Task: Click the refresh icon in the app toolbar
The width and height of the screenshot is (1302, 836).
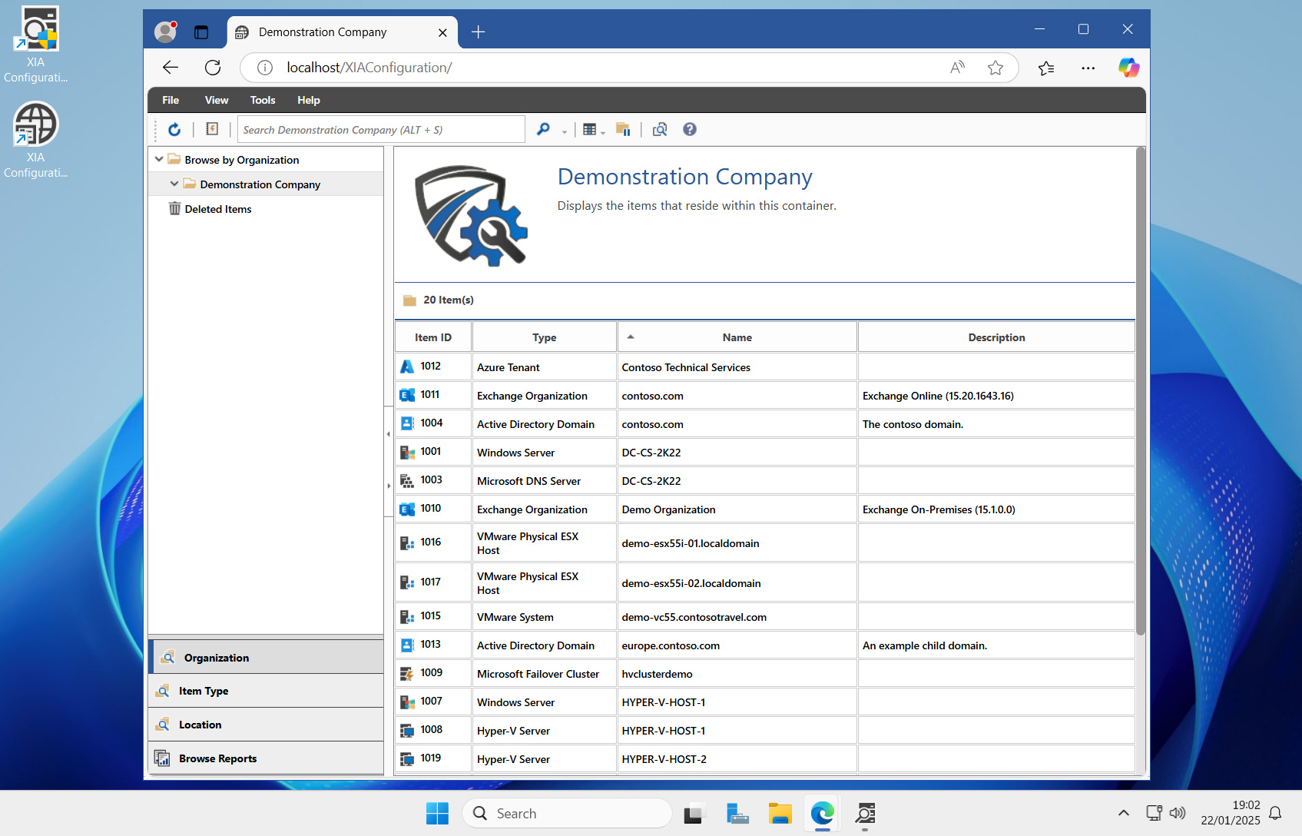Action: click(174, 130)
